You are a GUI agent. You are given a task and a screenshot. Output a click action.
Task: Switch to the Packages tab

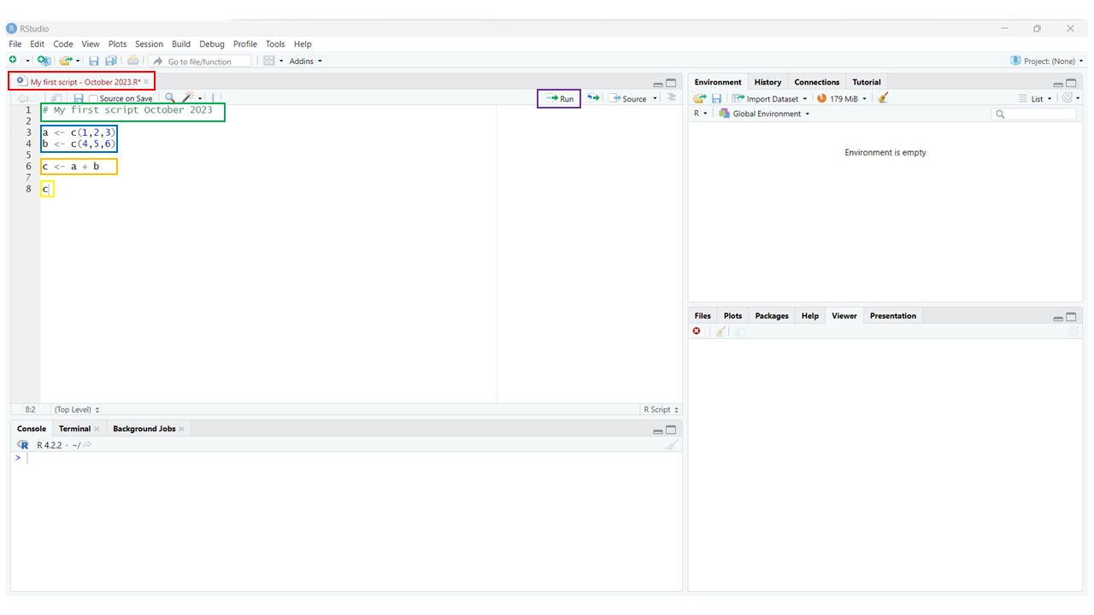772,316
